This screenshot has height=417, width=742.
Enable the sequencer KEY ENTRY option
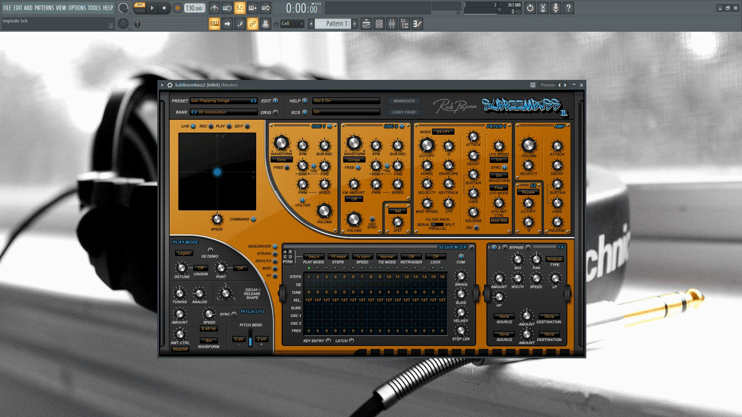(x=328, y=341)
